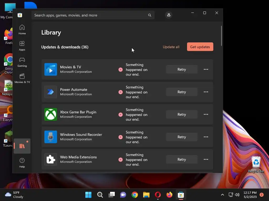Click error icon next to Windows Sound Recorder
Screen dimensions: 269x201
[121, 137]
